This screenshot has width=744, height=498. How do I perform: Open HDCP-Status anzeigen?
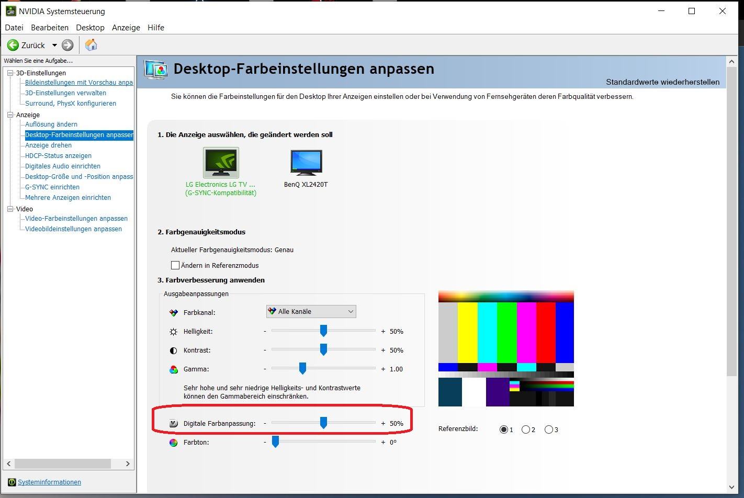point(58,156)
